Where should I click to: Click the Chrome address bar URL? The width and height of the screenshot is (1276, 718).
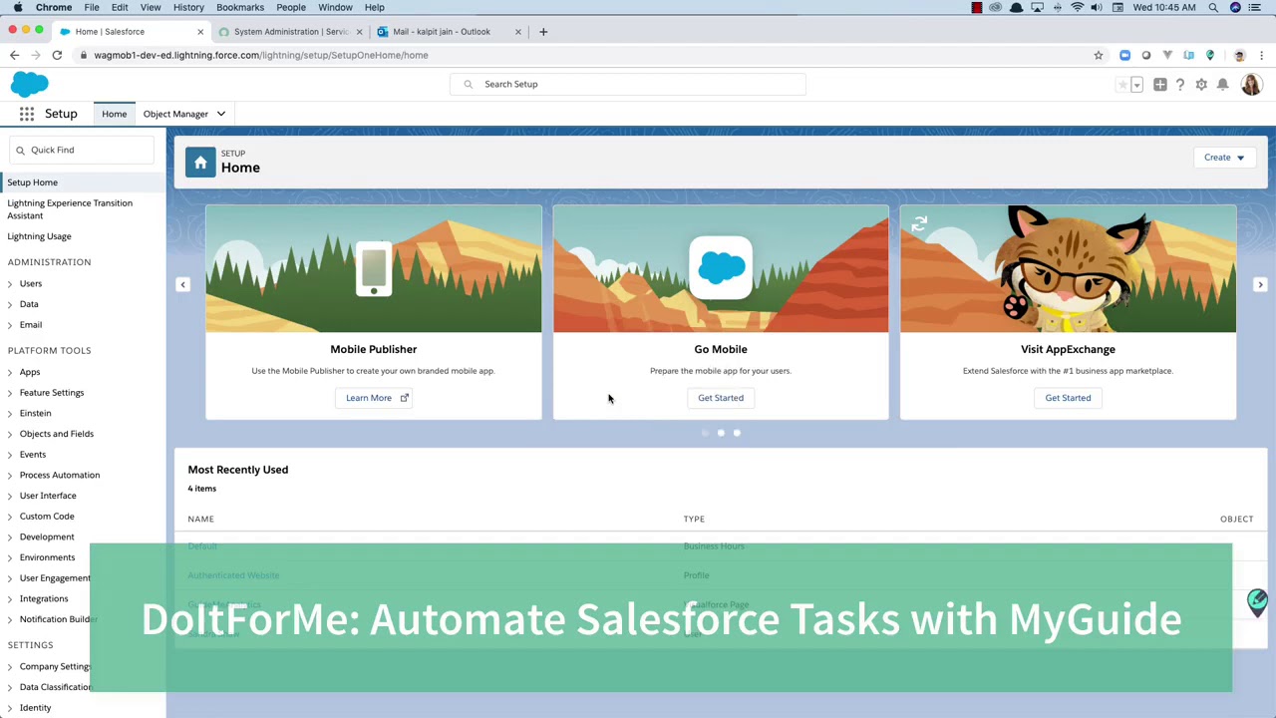click(261, 55)
